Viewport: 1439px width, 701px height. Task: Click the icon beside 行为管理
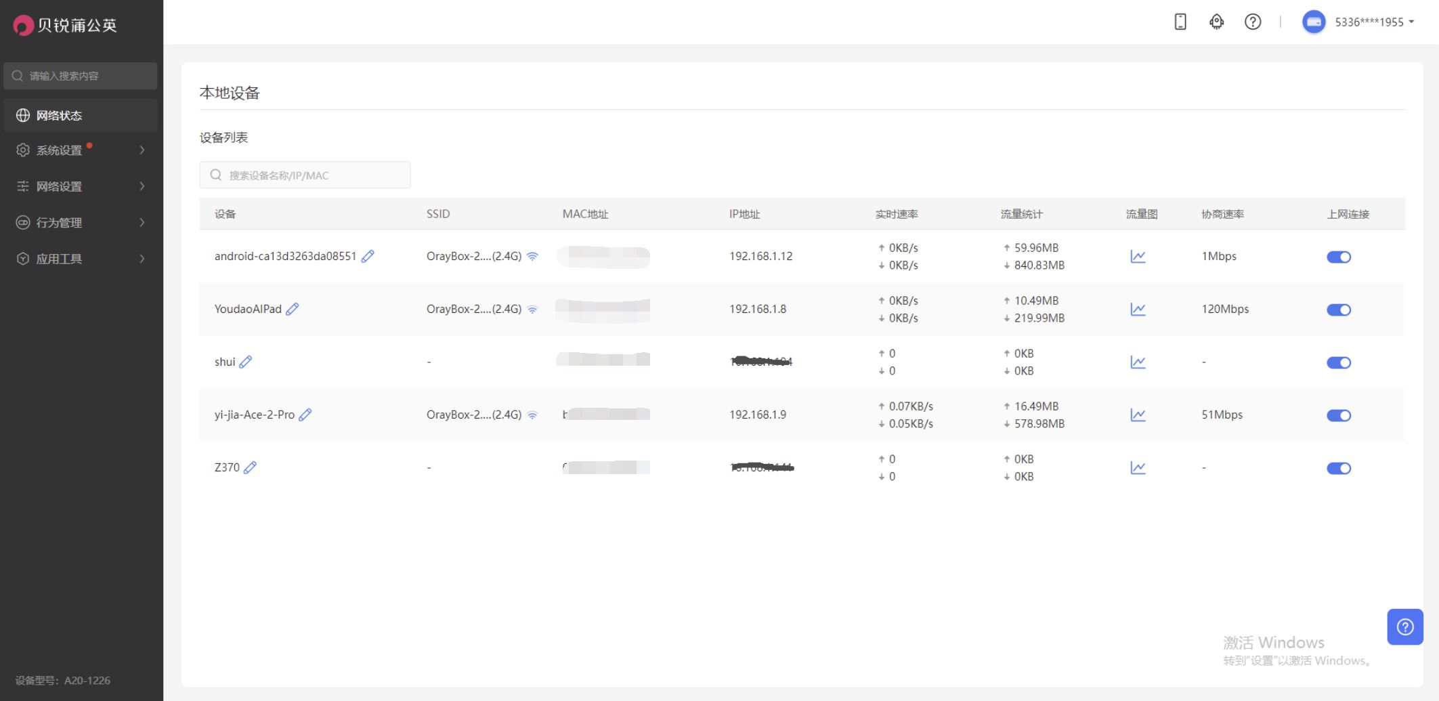[x=23, y=222]
